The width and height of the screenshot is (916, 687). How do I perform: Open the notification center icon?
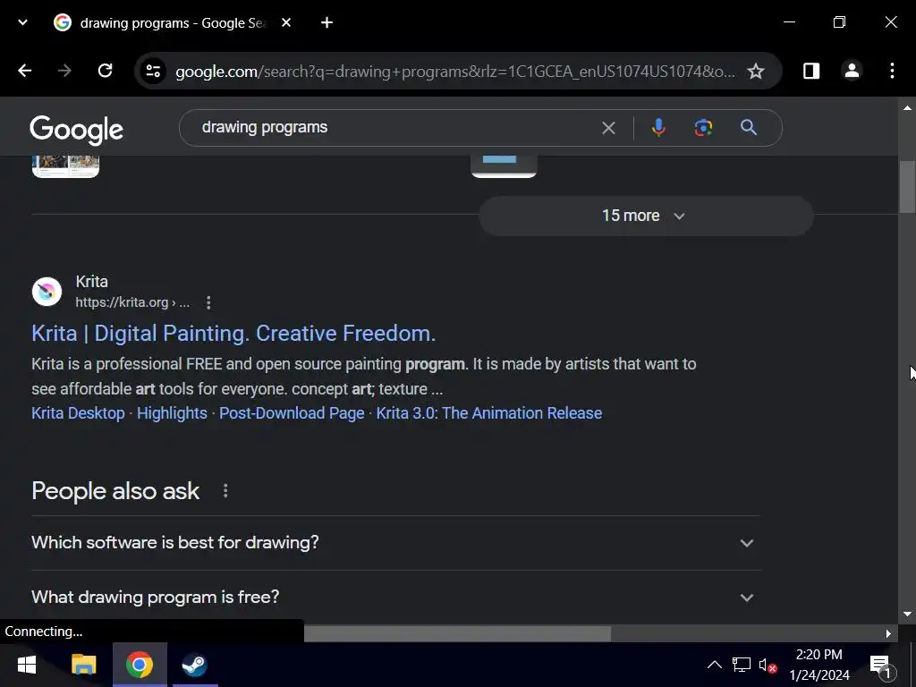[881, 666]
